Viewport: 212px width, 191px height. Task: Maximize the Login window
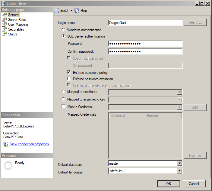click(x=202, y=4)
